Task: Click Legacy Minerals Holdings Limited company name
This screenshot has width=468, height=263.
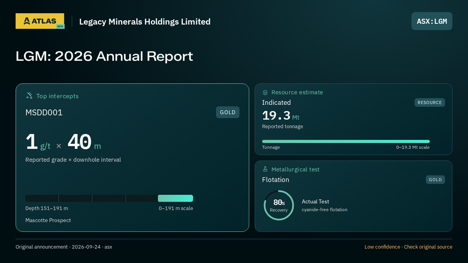Action: [145, 21]
